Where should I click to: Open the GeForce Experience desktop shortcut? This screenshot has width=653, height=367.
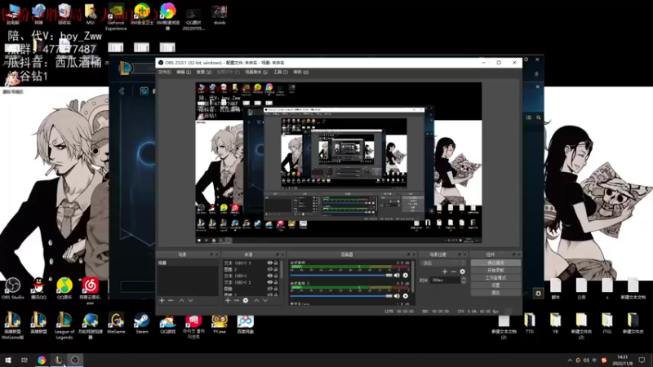click(x=116, y=17)
